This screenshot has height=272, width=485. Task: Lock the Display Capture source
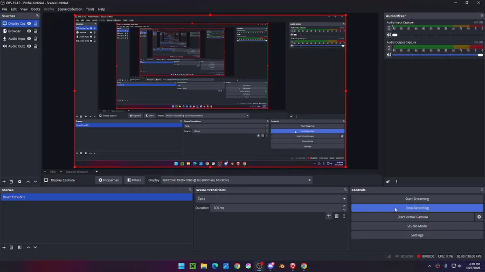pos(36,24)
